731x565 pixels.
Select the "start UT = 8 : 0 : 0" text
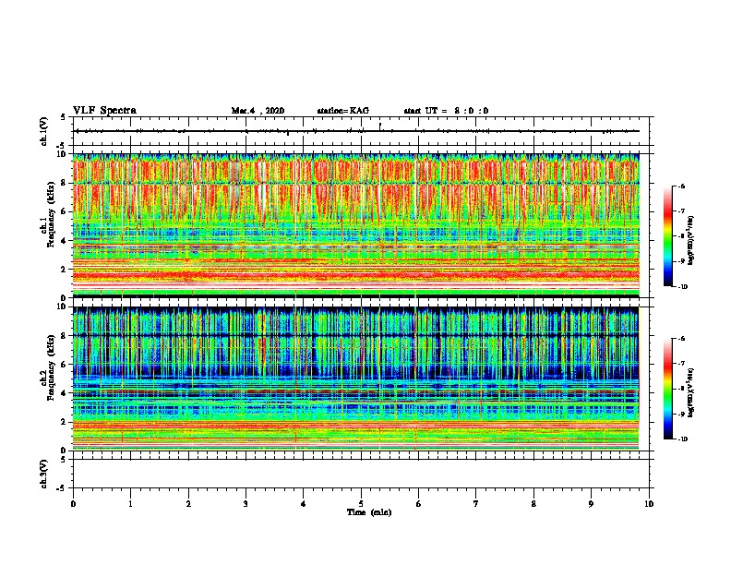(x=446, y=111)
